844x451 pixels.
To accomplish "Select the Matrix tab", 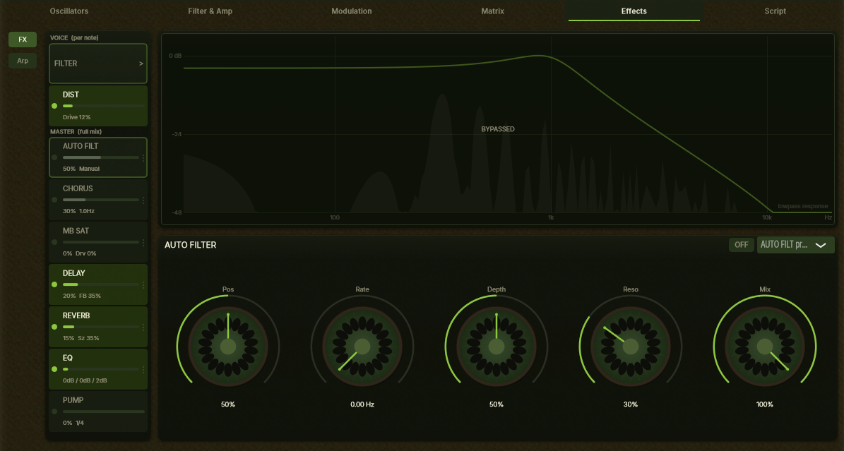I will click(492, 11).
